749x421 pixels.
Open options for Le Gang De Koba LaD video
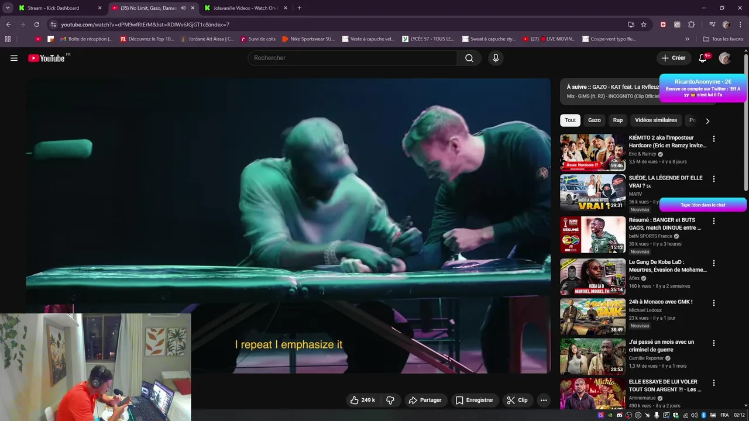point(713,264)
